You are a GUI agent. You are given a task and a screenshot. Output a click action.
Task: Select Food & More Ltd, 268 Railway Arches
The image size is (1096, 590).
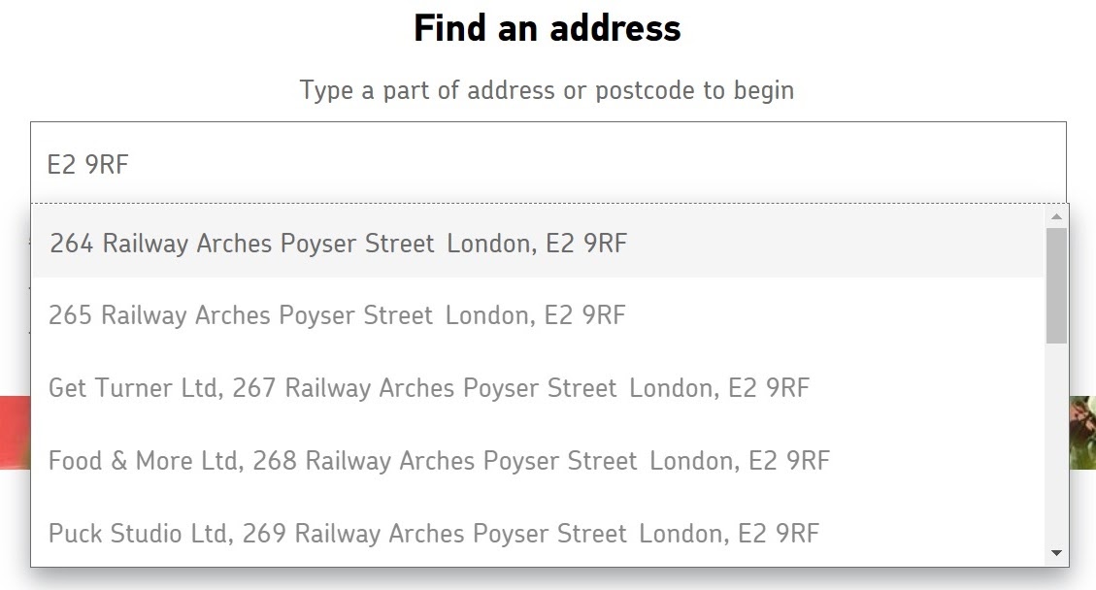[538, 461]
